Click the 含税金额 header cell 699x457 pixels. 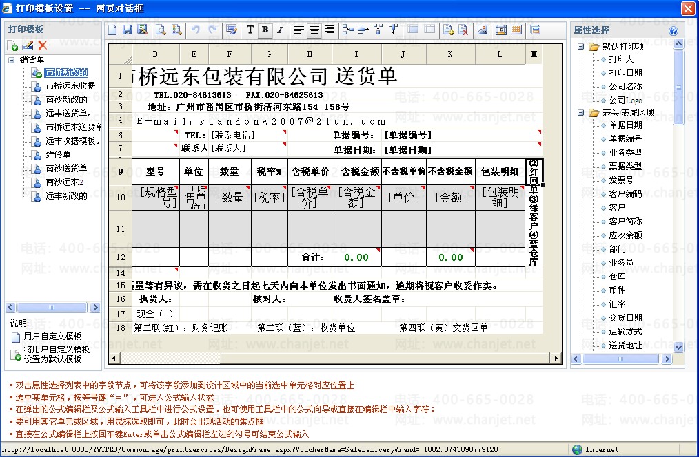click(x=356, y=171)
